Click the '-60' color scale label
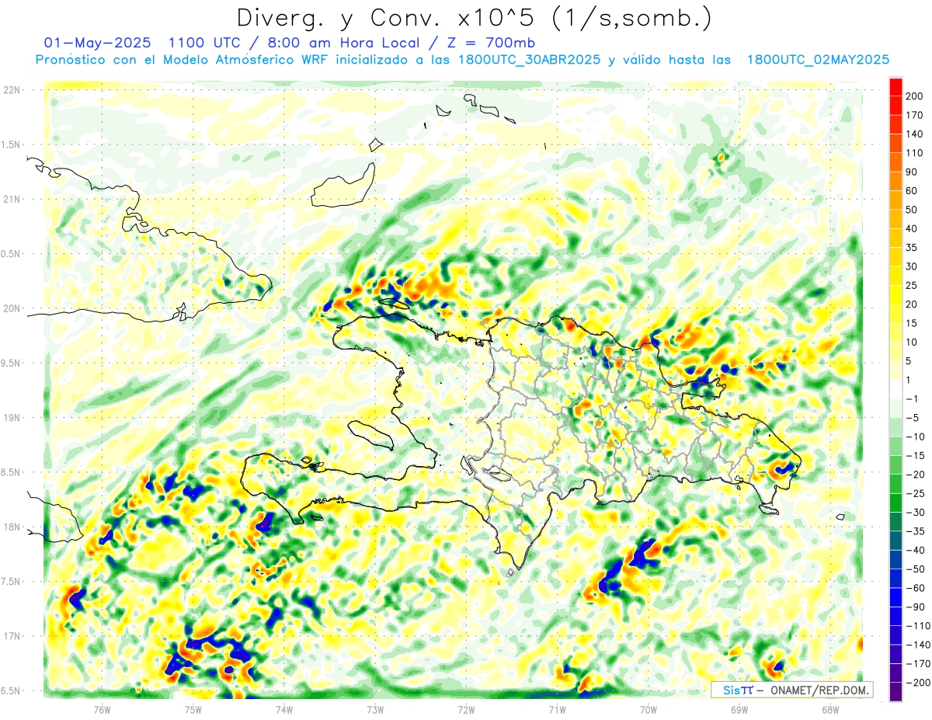This screenshot has width=932, height=720. (916, 588)
